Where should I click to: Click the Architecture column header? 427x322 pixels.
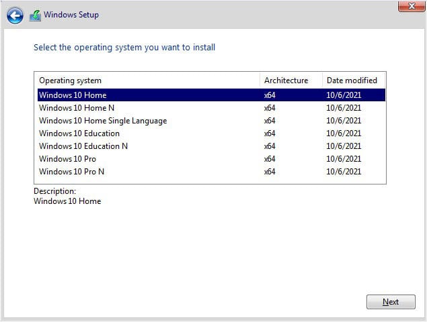click(286, 80)
